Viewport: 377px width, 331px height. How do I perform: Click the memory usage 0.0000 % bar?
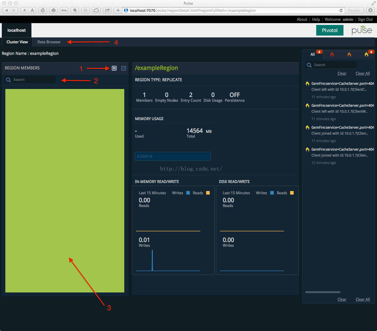173,156
